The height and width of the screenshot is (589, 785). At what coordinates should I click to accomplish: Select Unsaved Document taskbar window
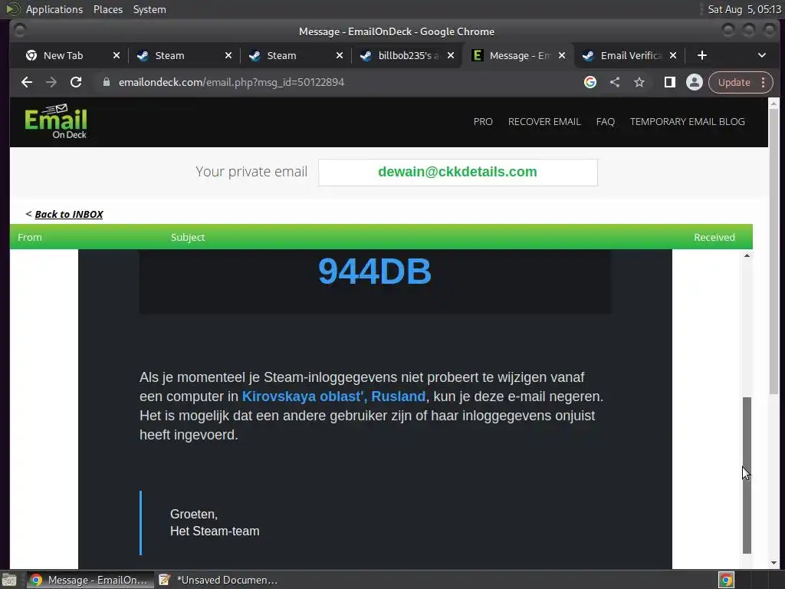[218, 580]
